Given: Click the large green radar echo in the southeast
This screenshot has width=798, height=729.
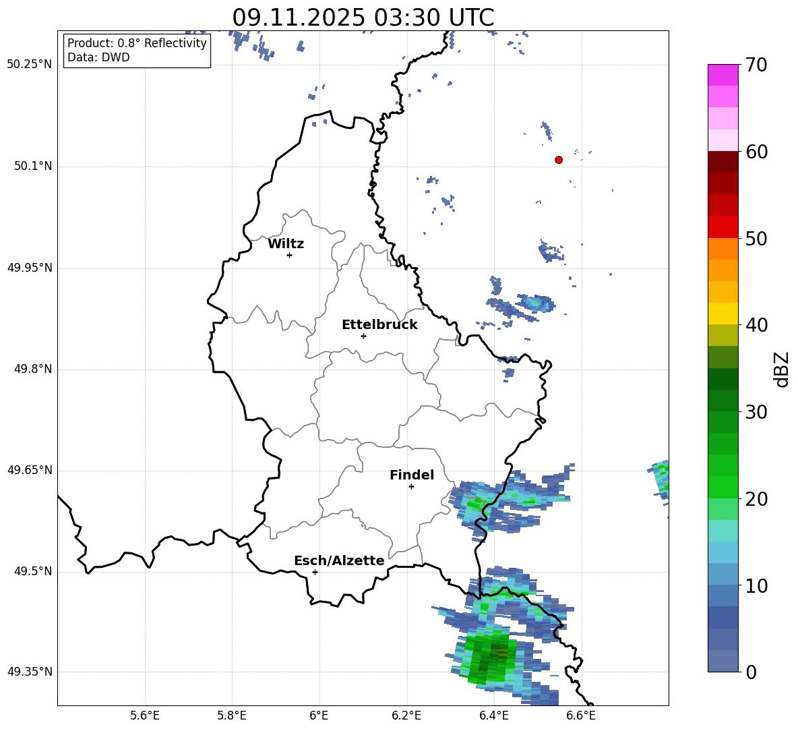Looking at the screenshot, I should 489,658.
